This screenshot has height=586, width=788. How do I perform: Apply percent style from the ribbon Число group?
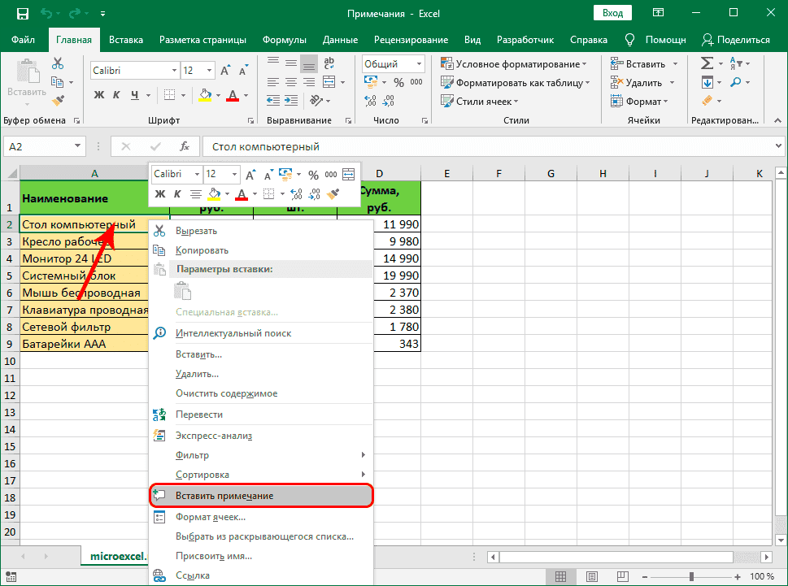[x=398, y=82]
